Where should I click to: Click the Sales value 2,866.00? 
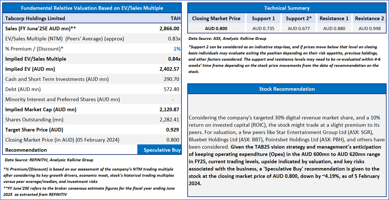click(169, 29)
